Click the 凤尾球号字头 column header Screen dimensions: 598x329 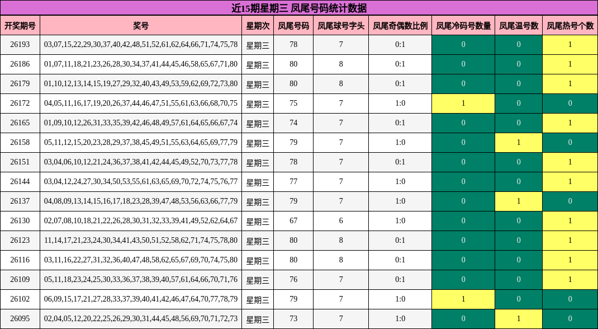pos(341,26)
